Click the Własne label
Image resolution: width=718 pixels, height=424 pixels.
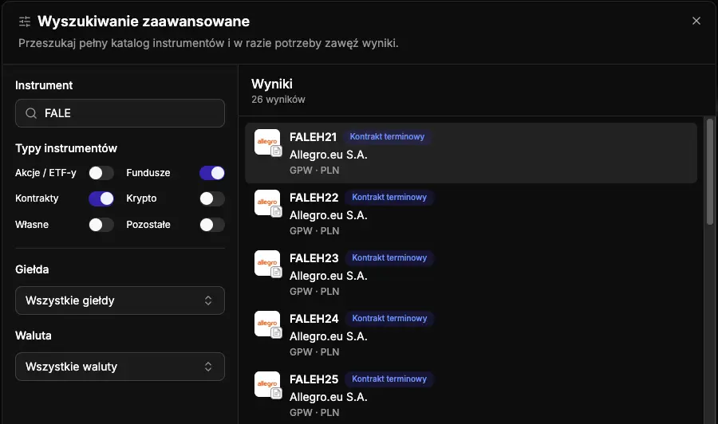pyautogui.click(x=32, y=225)
